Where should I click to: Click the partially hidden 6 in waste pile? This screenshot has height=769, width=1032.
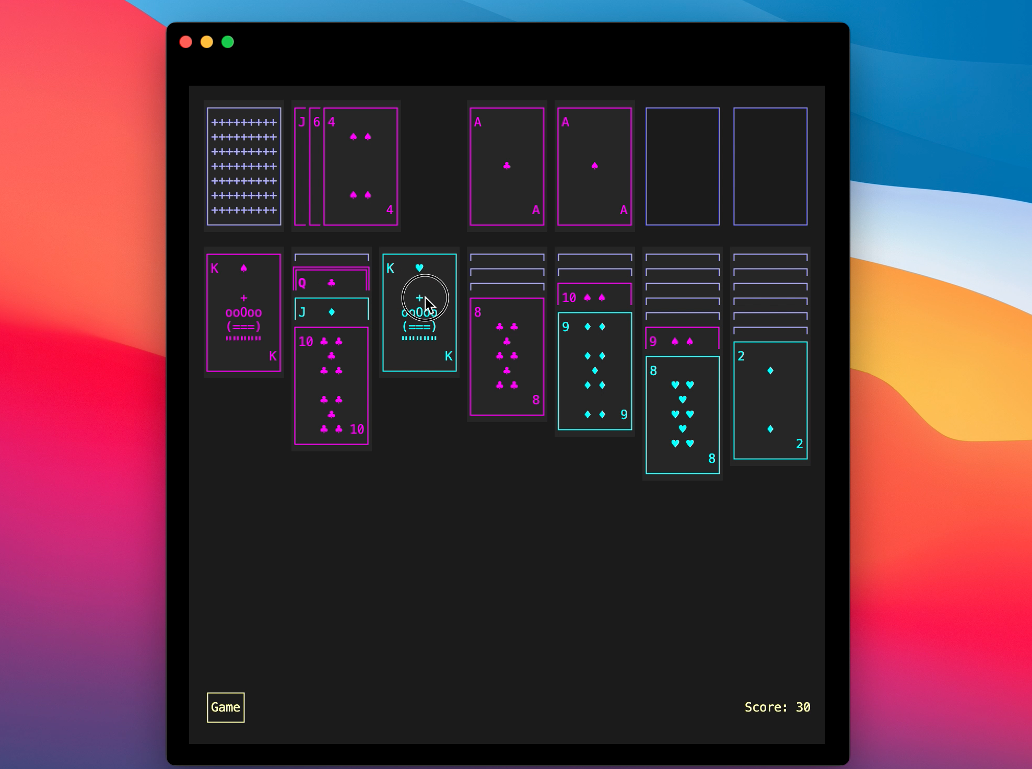click(316, 166)
